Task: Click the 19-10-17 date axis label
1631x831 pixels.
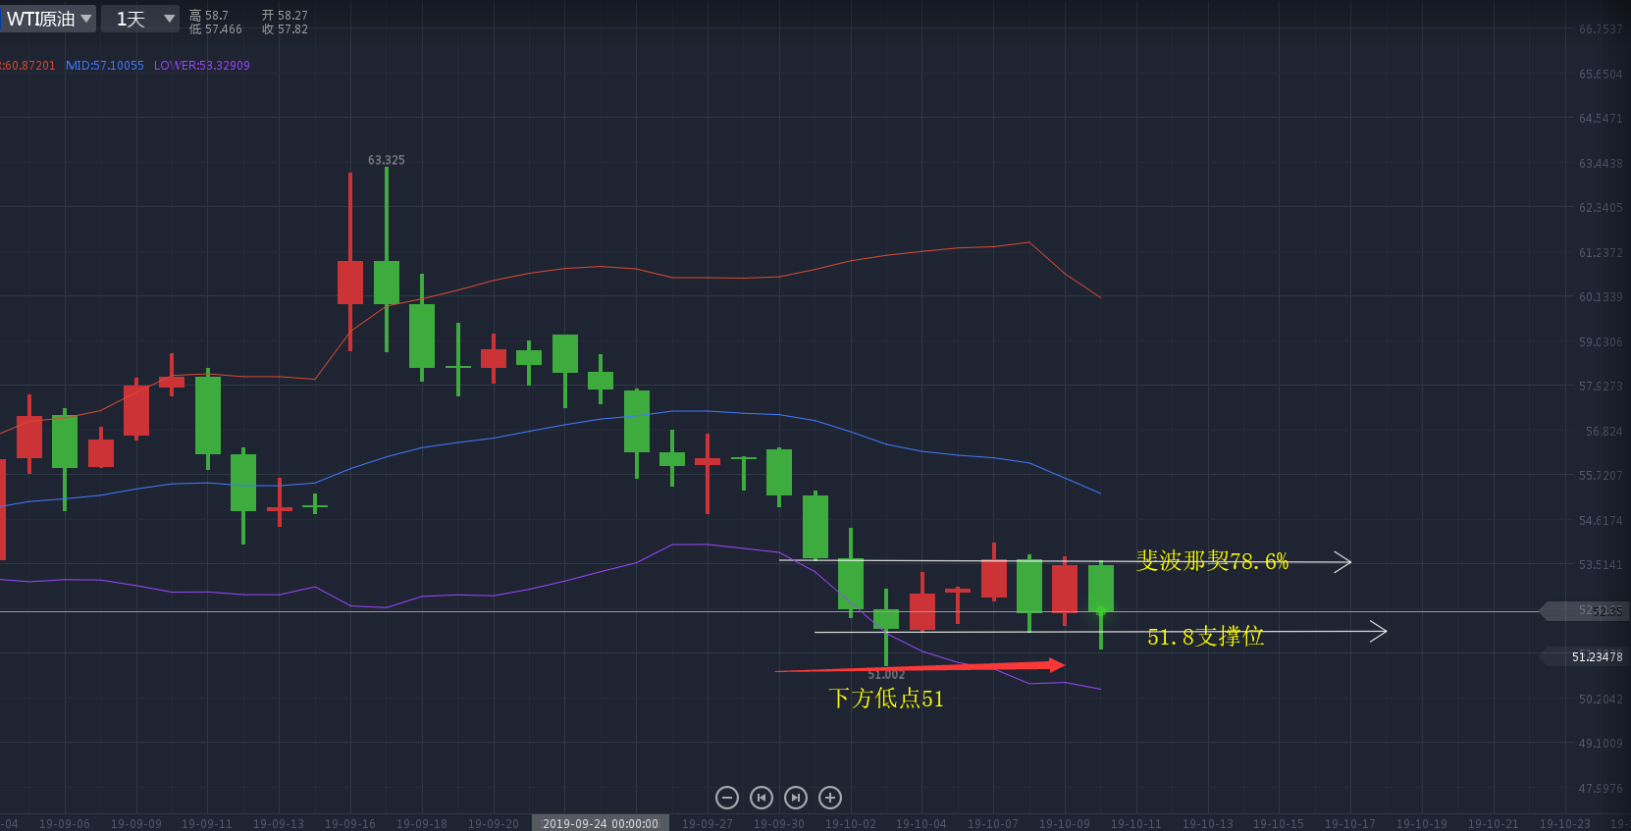Action: pos(1350,824)
